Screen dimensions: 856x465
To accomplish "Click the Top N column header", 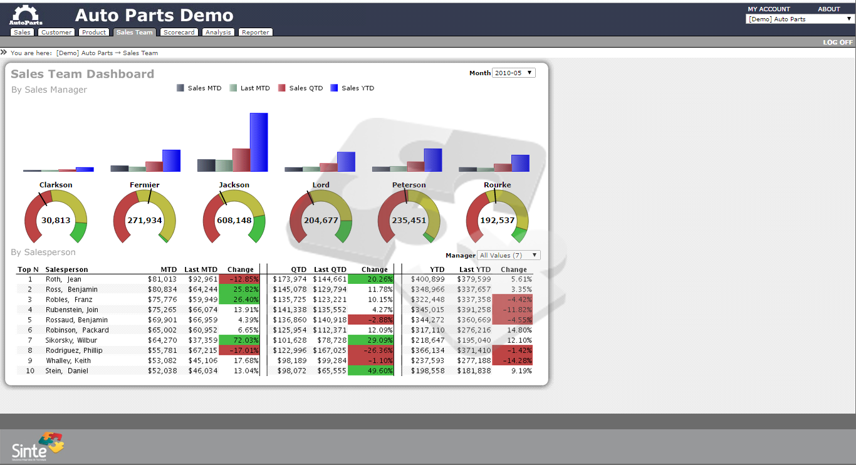I will coord(28,269).
